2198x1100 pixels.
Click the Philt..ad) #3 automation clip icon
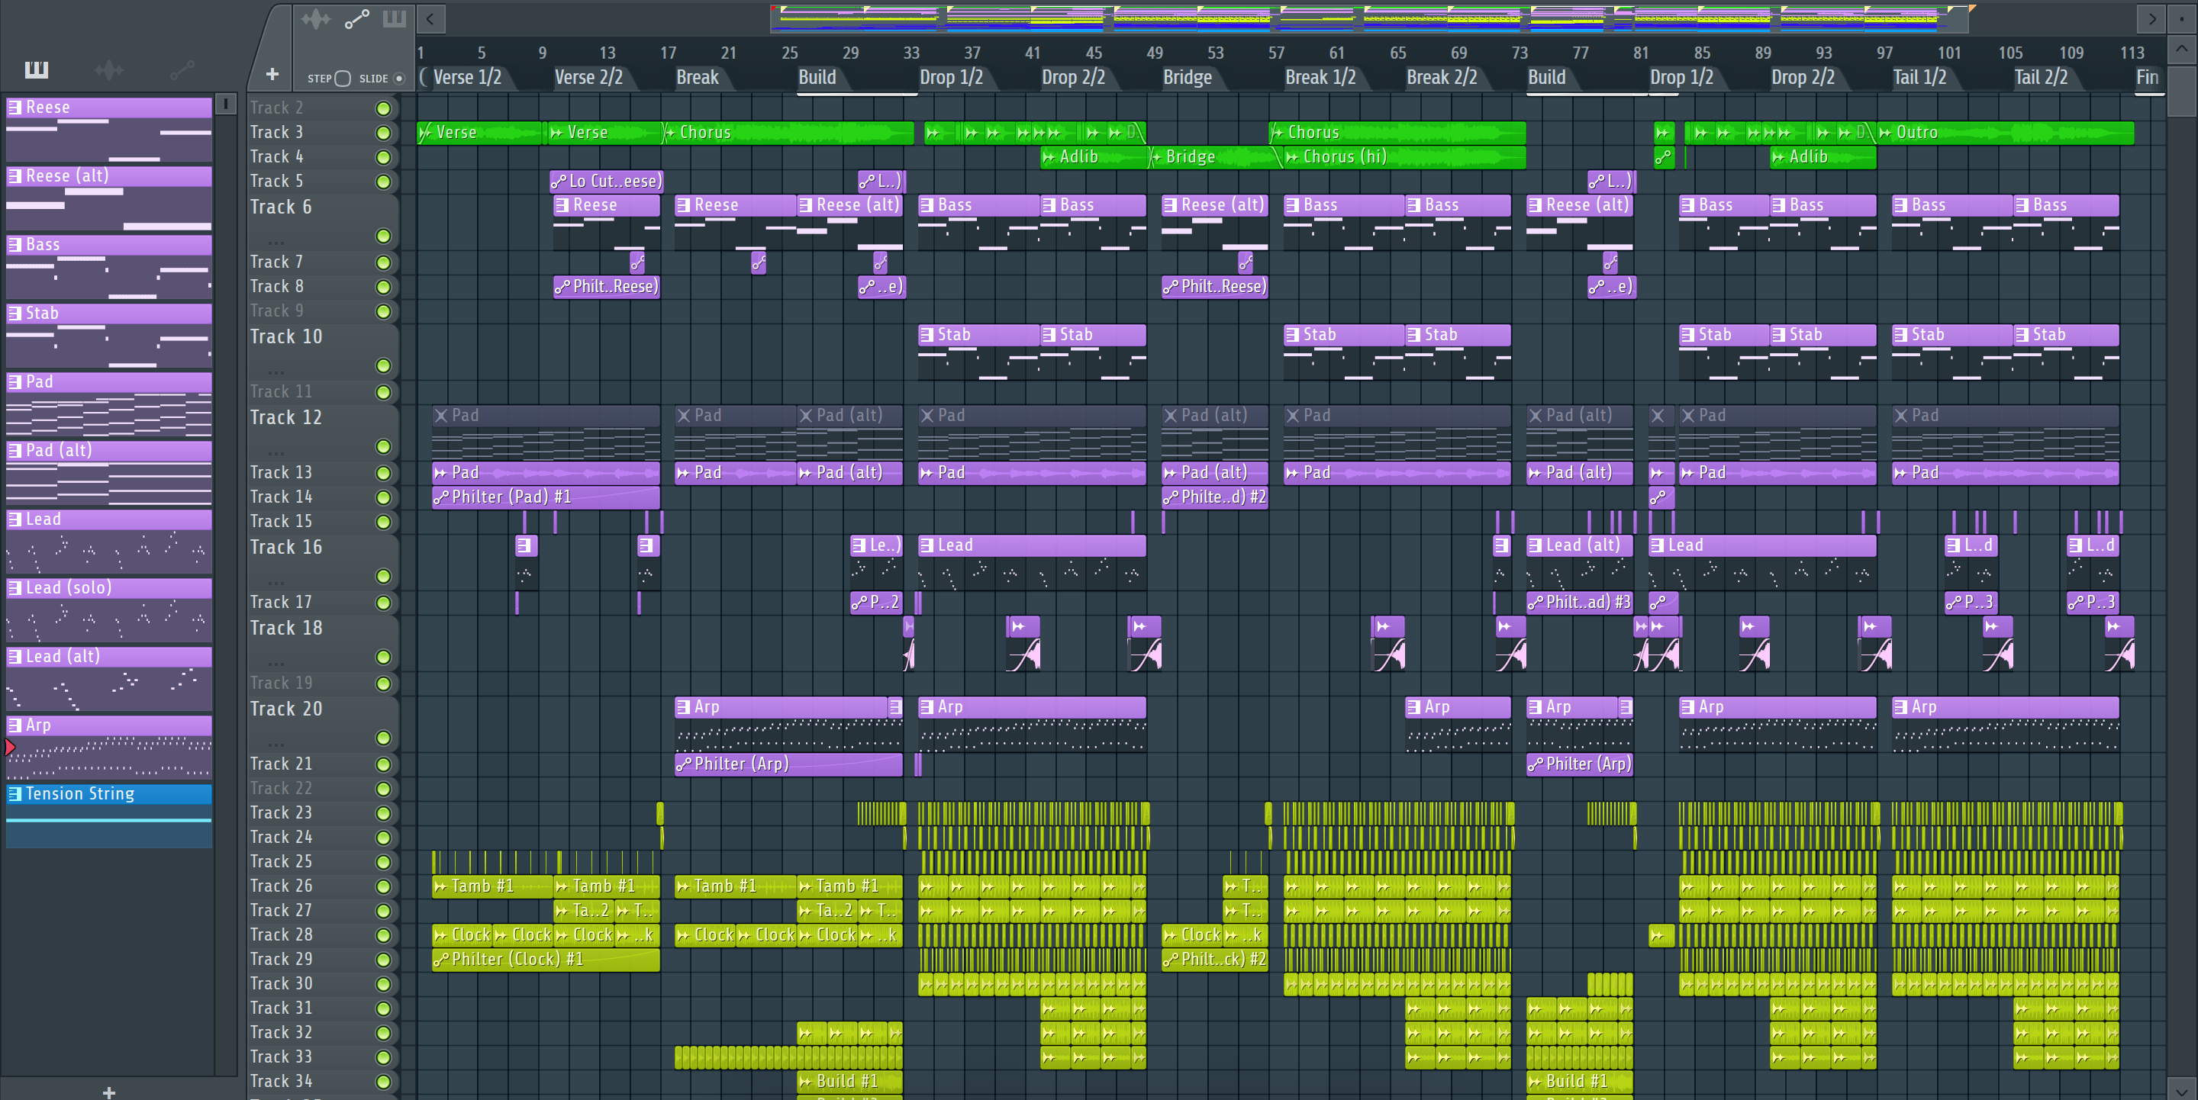[x=1535, y=603]
